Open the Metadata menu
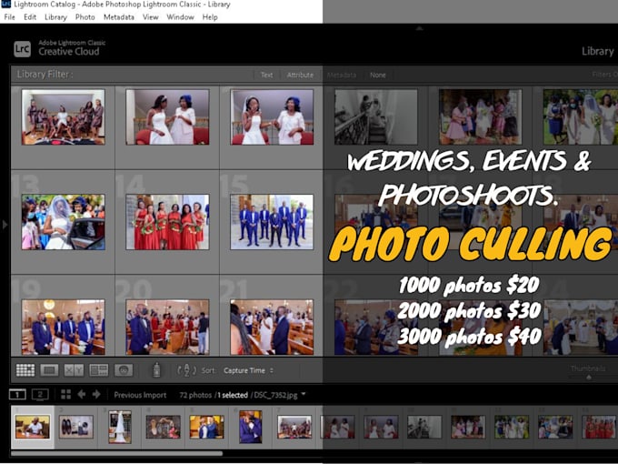The height and width of the screenshot is (464, 618). (x=119, y=17)
